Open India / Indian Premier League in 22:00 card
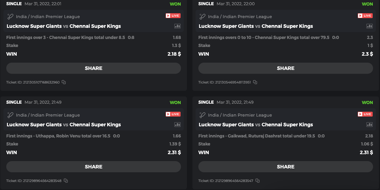380x190 pixels. [x=240, y=17]
